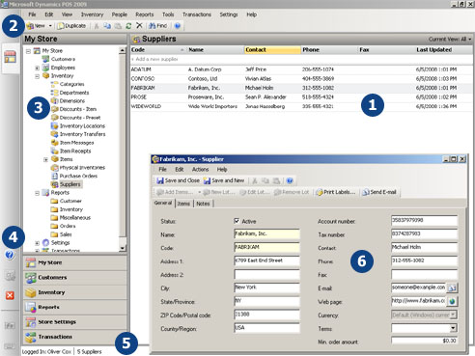Screen dimensions: 475x356
Task: Open the Miscellaneous reports folder
Action: click(x=74, y=218)
